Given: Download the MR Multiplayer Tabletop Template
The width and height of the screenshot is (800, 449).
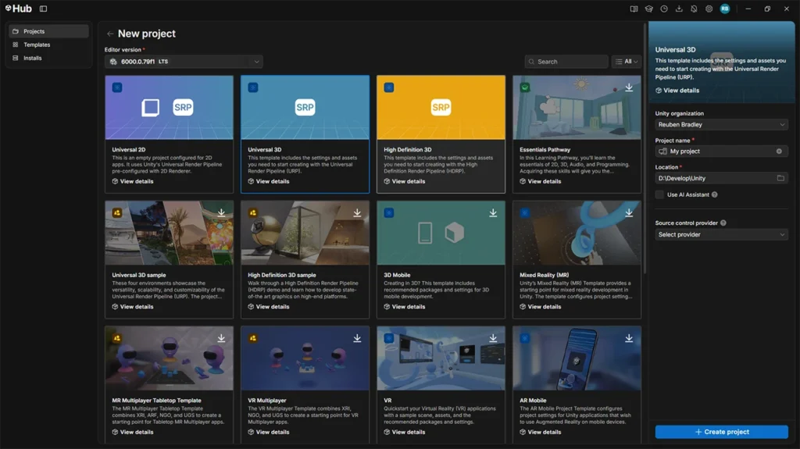Looking at the screenshot, I should (x=221, y=338).
